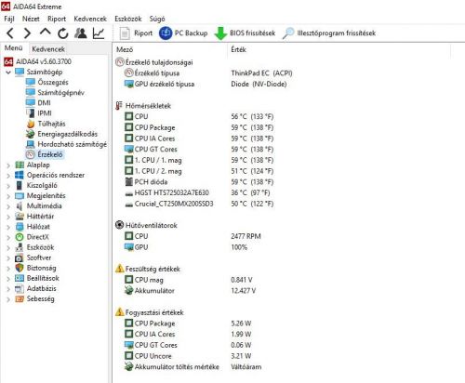Expand the Megjelenítés node

point(8,196)
